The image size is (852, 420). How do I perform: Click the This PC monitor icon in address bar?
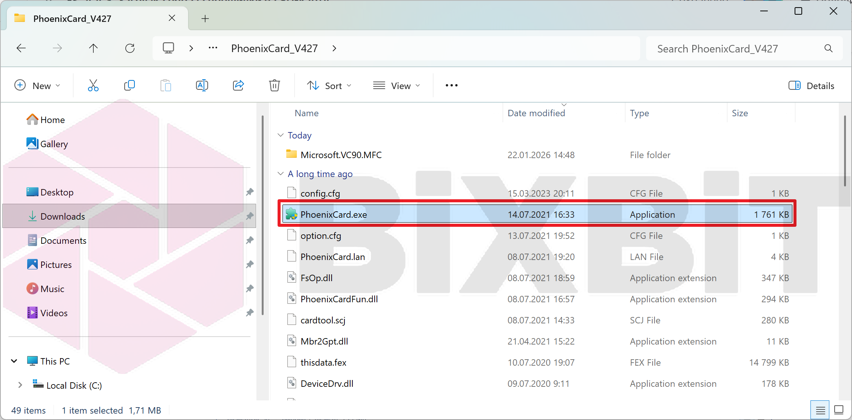click(168, 48)
